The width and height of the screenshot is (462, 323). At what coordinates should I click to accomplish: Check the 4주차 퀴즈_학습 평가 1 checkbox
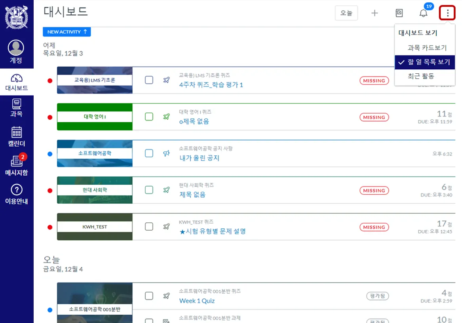pyautogui.click(x=149, y=80)
